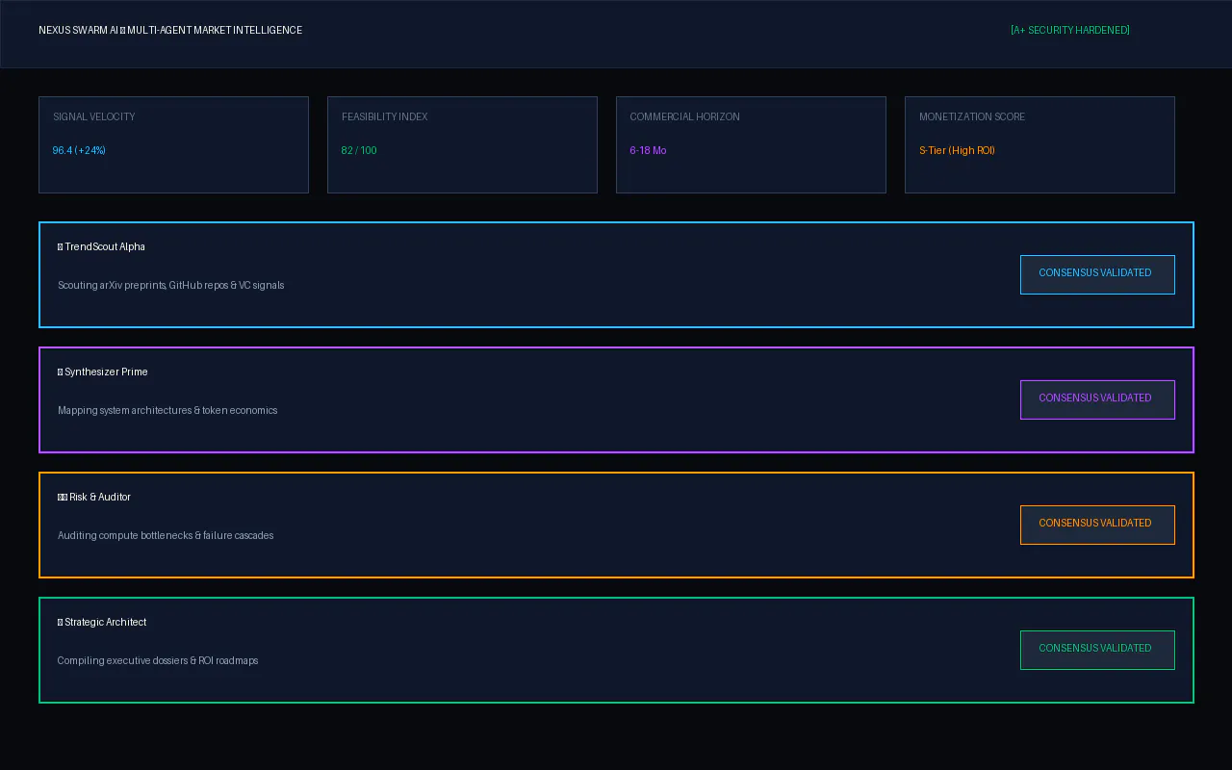Click the Risk & Auditor Consensus Validated button
This screenshot has height=770, width=1232.
click(x=1097, y=525)
